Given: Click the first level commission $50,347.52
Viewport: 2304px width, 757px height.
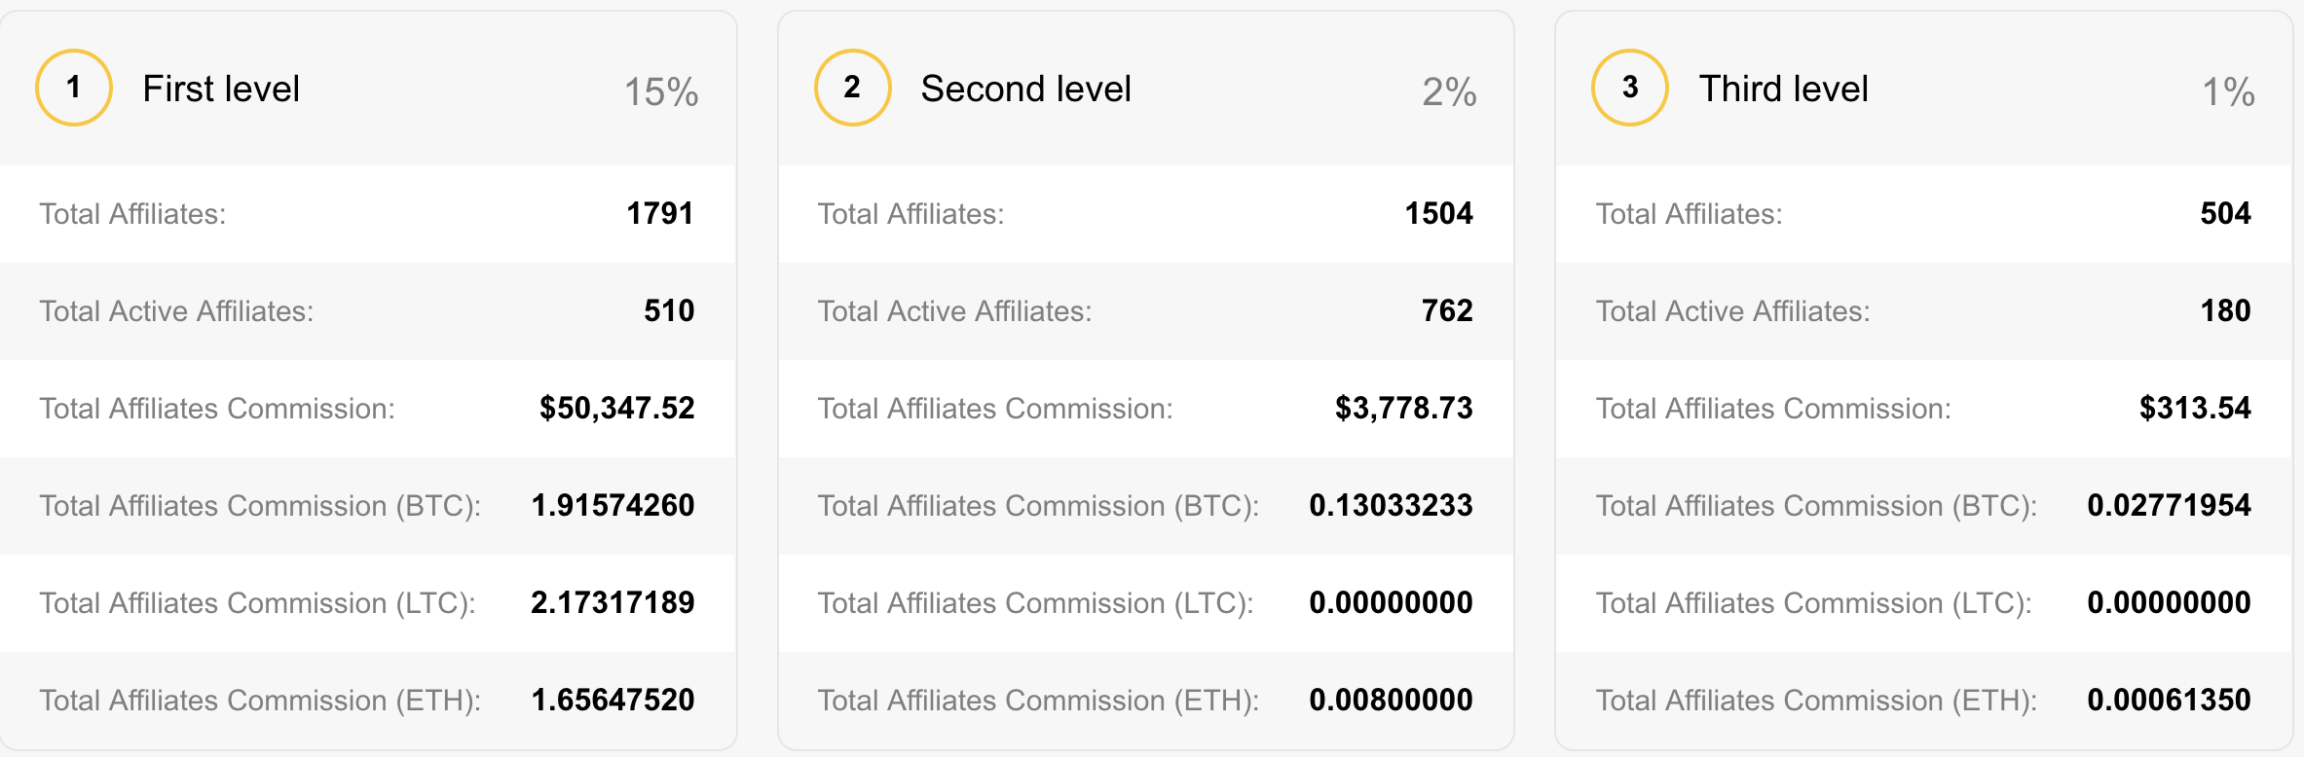Looking at the screenshot, I should (x=616, y=408).
